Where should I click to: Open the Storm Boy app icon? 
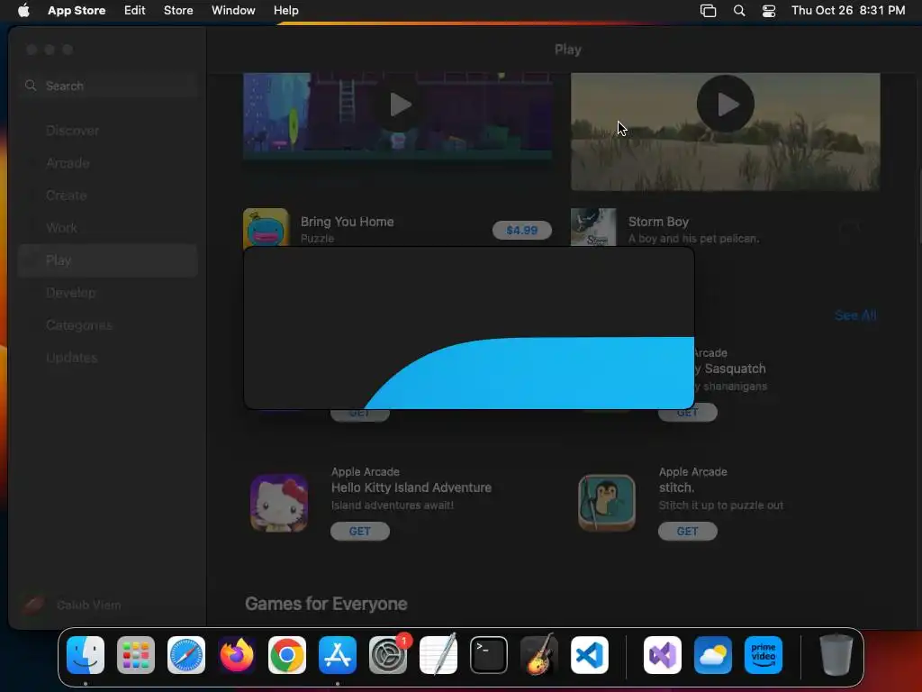coord(593,227)
